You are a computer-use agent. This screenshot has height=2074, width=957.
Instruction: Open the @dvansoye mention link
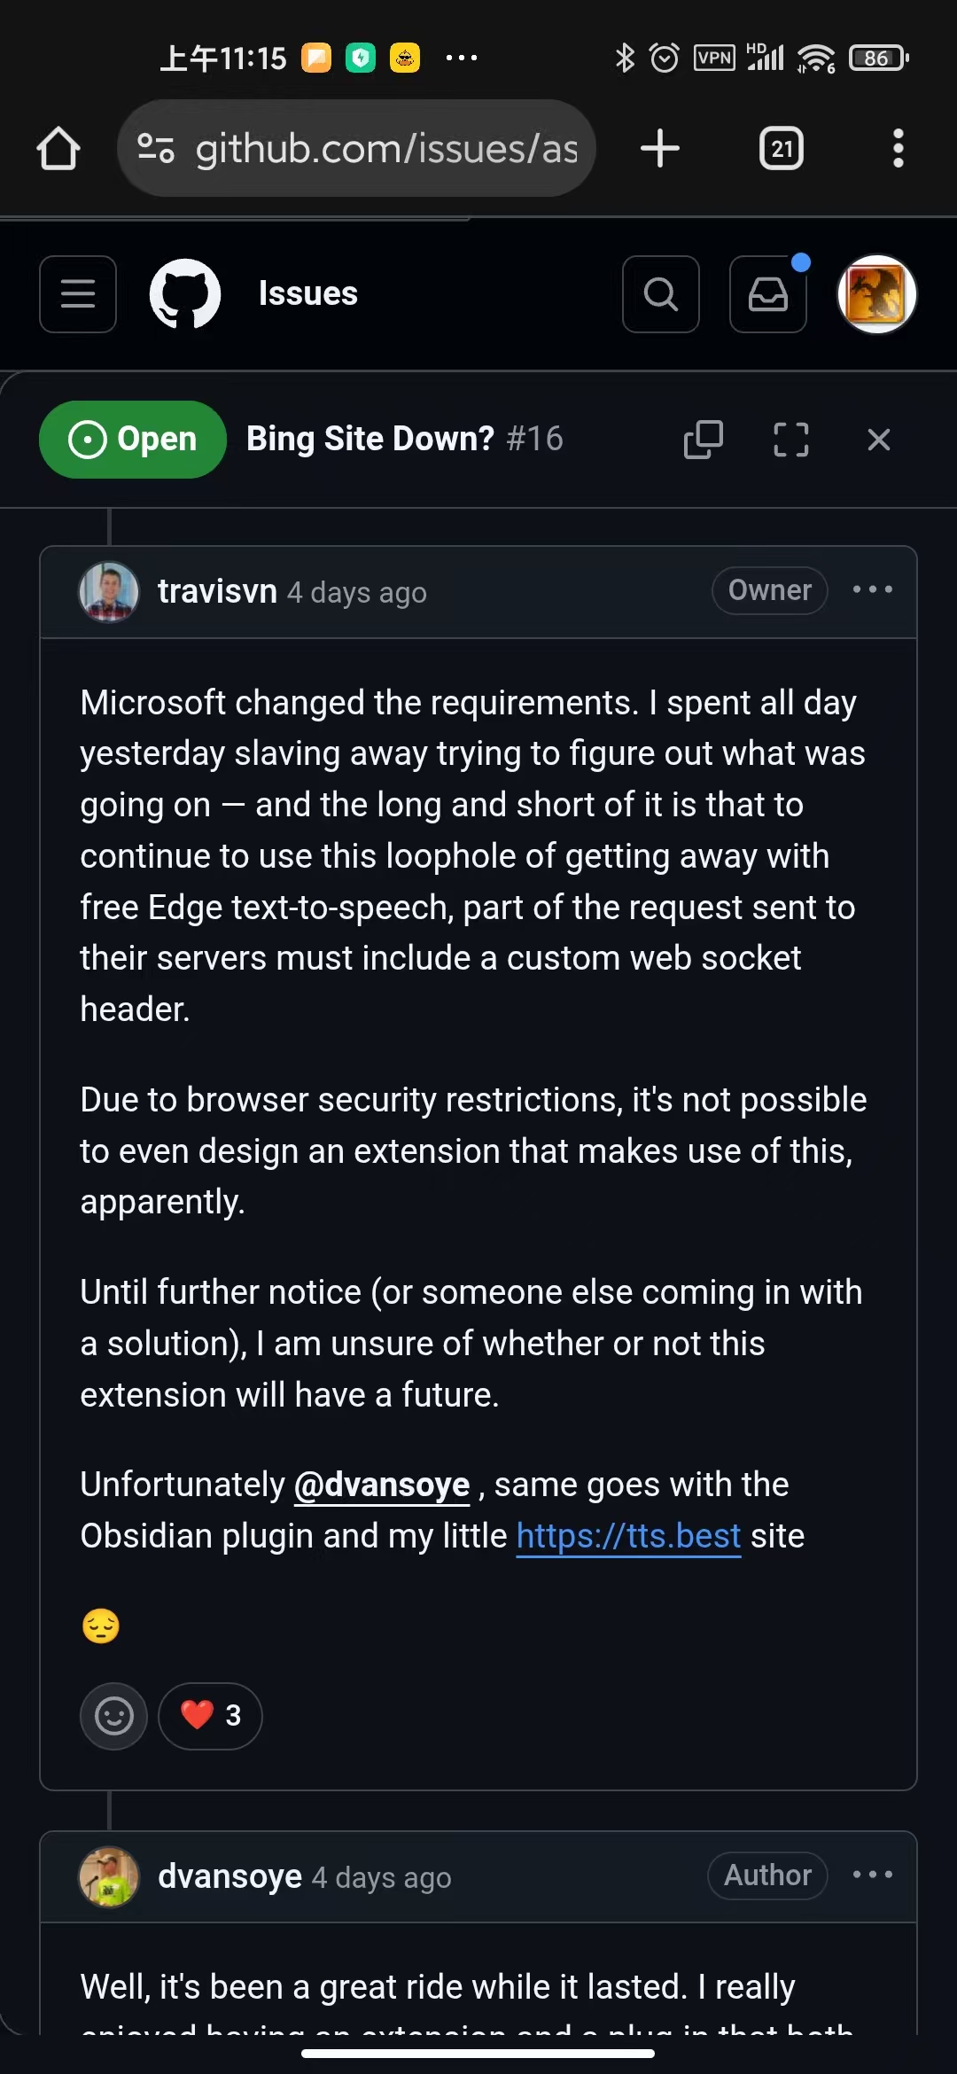coord(382,1485)
